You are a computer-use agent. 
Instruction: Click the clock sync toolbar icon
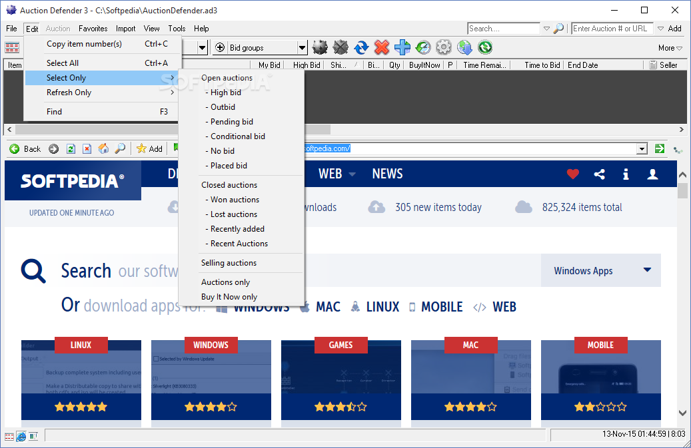423,47
